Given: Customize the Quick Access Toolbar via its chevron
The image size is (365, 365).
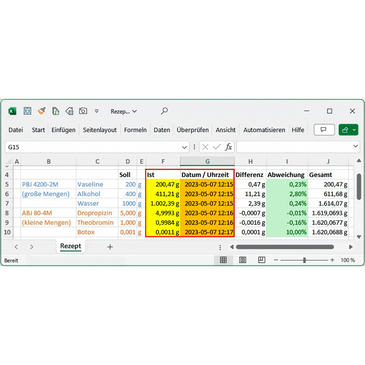Looking at the screenshot, I should (97, 111).
